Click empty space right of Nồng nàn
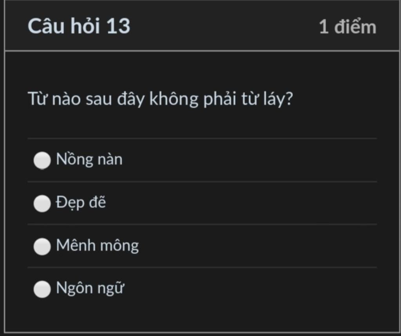The width and height of the screenshot is (401, 336). (251, 160)
